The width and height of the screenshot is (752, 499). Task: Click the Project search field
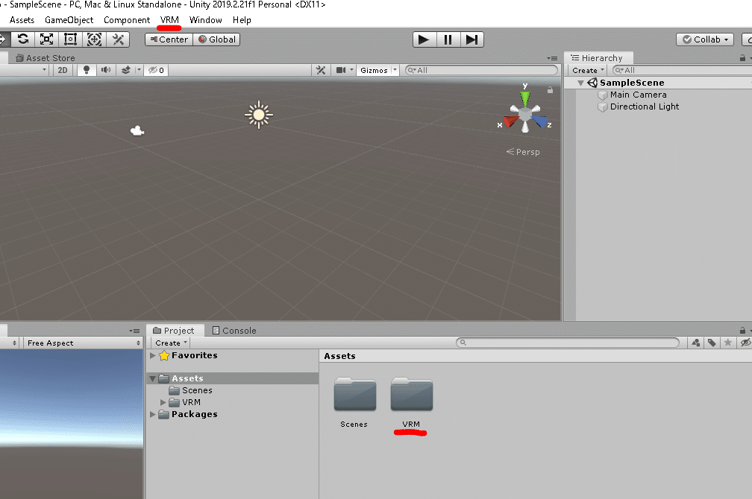567,343
